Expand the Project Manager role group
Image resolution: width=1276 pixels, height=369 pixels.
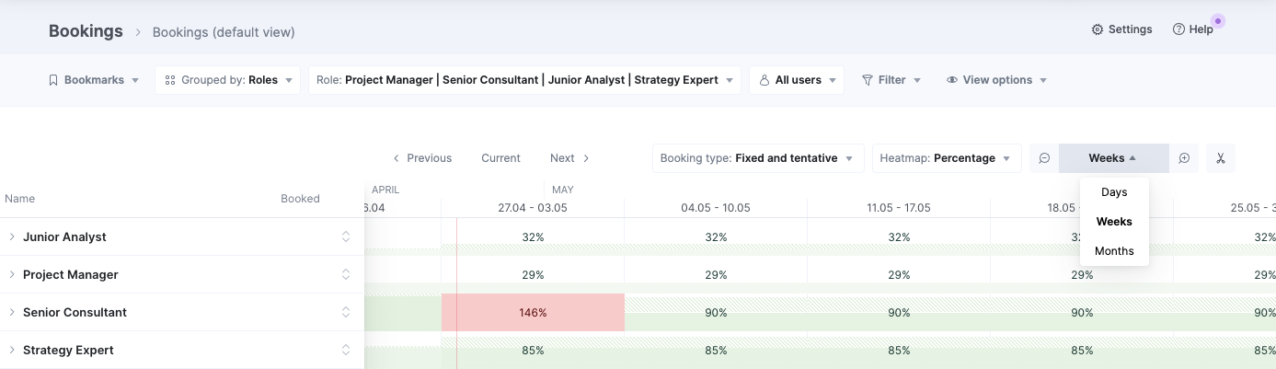tap(12, 274)
